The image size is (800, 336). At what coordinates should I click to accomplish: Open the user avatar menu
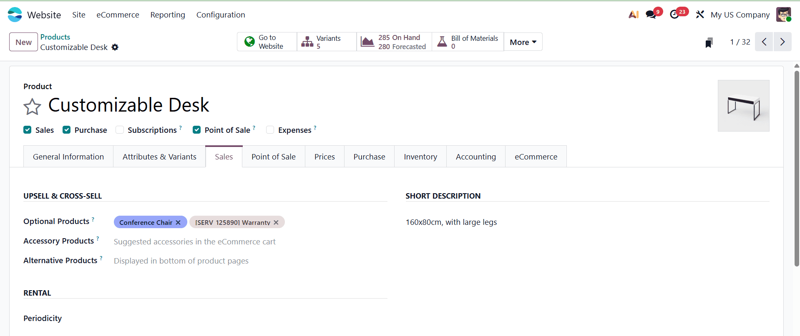tap(784, 15)
